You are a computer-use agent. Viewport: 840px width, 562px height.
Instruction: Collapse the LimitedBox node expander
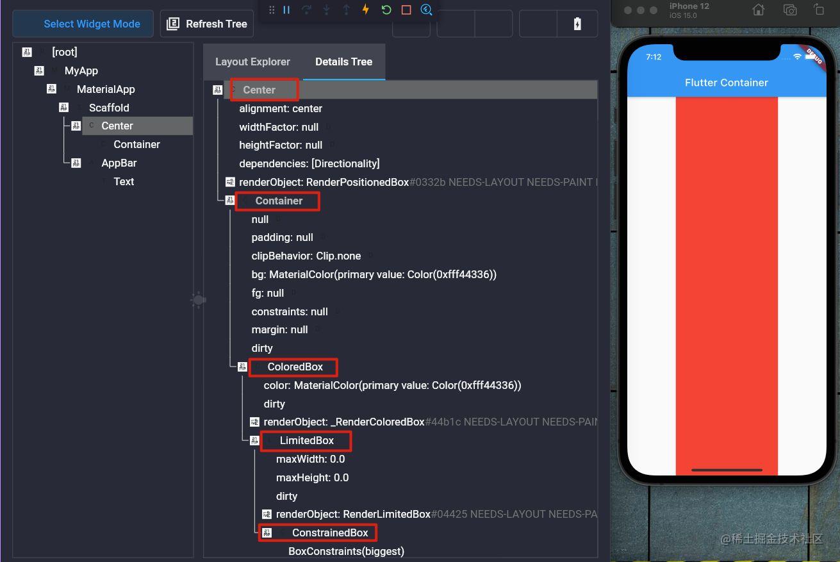click(254, 440)
